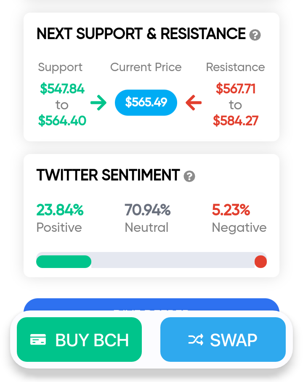Click the red left arrow near resistance
Screen dimensions: 303x382
click(x=194, y=103)
